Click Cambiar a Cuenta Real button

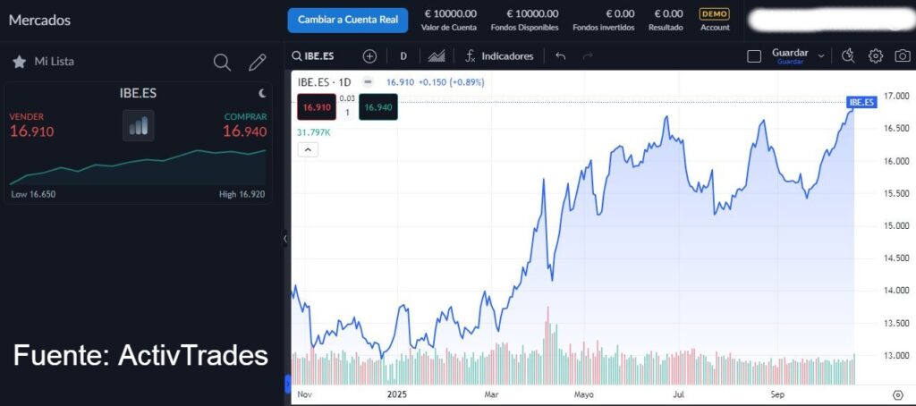[347, 20]
